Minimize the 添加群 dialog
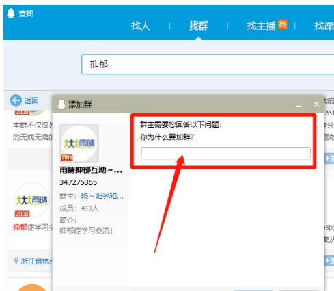This screenshot has height=291, width=334. 298,105
